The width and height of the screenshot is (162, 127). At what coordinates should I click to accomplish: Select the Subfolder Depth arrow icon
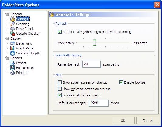click(x=12, y=53)
